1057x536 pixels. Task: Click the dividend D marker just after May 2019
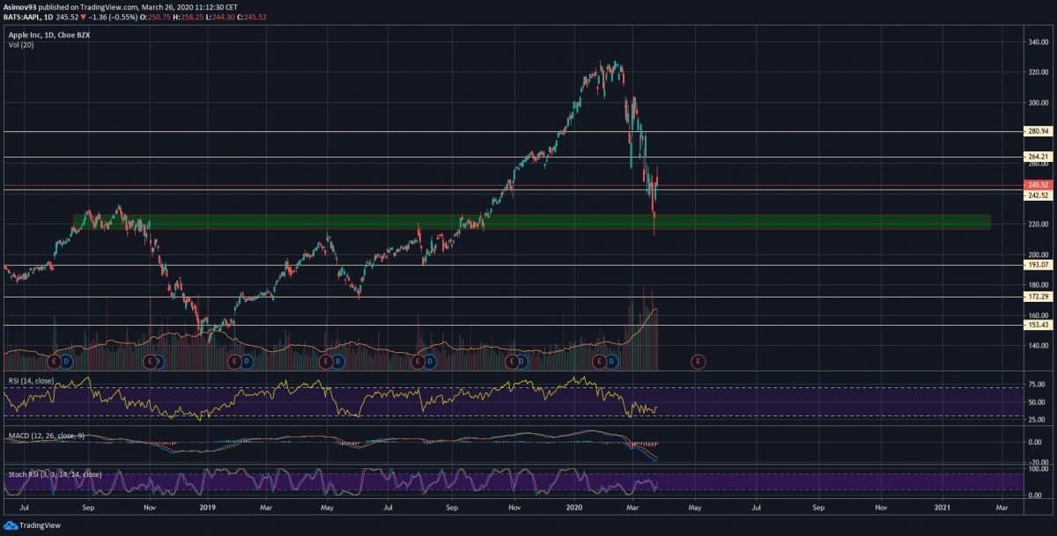(x=338, y=361)
